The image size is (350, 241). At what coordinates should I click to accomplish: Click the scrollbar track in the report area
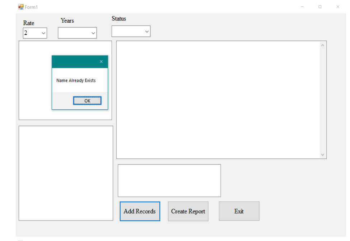point(322,100)
